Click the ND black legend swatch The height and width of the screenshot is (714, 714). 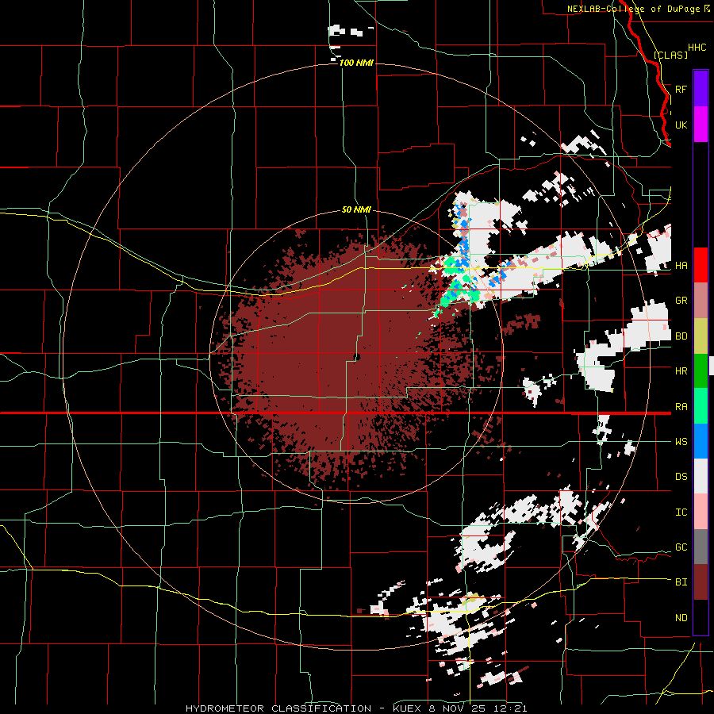(x=701, y=617)
